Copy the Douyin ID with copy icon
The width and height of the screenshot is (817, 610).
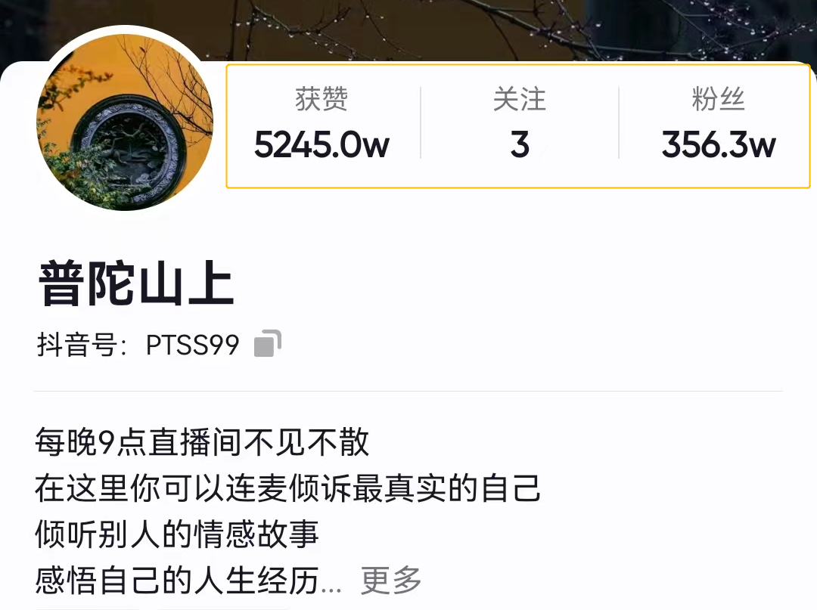[x=267, y=343]
